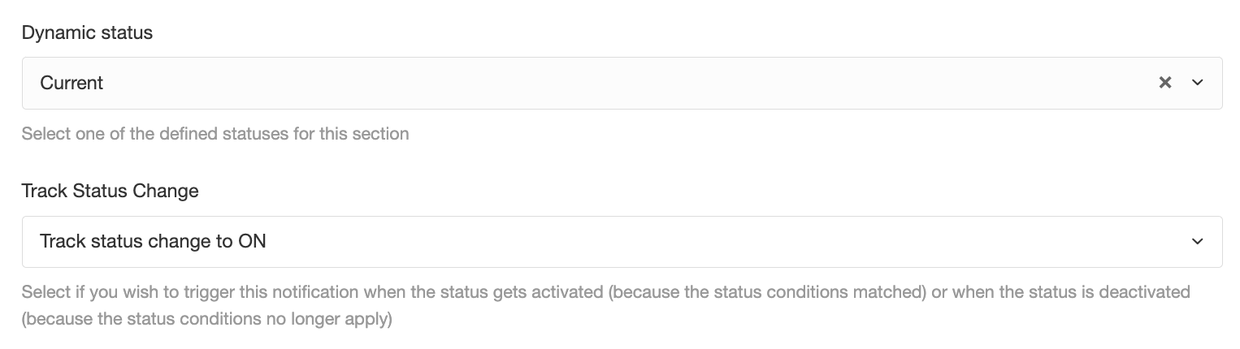Click the description line mentioning status conditions no longer apply
The width and height of the screenshot is (1240, 349).
coord(207,319)
